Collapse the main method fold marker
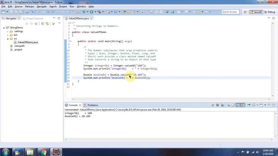Image resolution: width=278 pixels, height=156 pixels. pyautogui.click(x=70, y=41)
